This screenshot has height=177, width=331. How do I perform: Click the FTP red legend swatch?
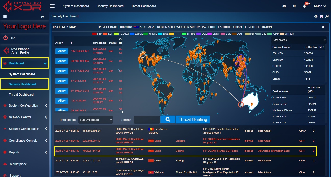pyautogui.click(x=94, y=34)
